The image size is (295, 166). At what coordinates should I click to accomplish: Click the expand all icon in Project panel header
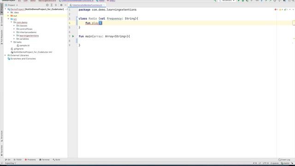coord(52,5)
